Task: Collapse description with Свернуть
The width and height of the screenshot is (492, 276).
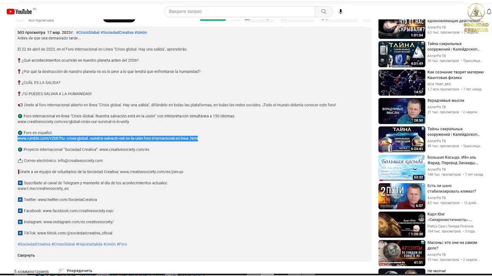Action: (26, 255)
